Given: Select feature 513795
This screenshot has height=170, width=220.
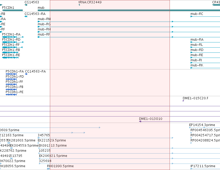Looking at the screenshot, I should [16, 156].
